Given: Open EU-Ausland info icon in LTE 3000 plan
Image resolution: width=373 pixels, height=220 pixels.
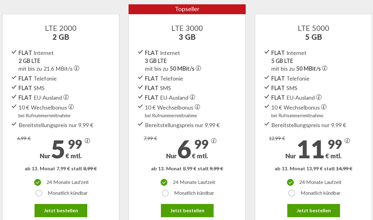Looking at the screenshot, I should (192, 97).
